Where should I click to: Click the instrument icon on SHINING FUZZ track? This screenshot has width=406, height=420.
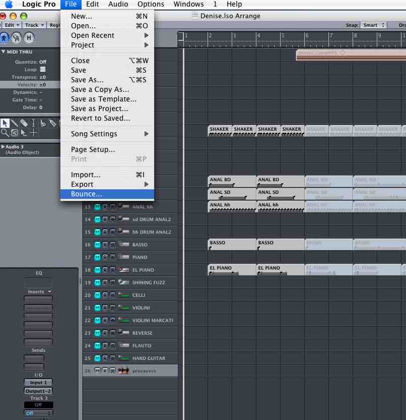click(124, 282)
